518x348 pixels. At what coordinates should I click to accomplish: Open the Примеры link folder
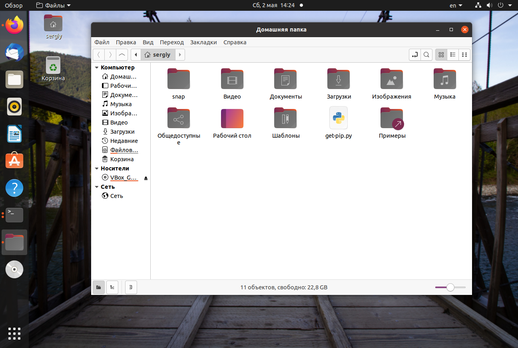point(392,118)
